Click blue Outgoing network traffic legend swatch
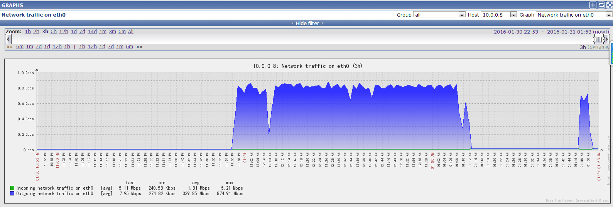Image resolution: width=613 pixels, height=207 pixels. coord(12,194)
